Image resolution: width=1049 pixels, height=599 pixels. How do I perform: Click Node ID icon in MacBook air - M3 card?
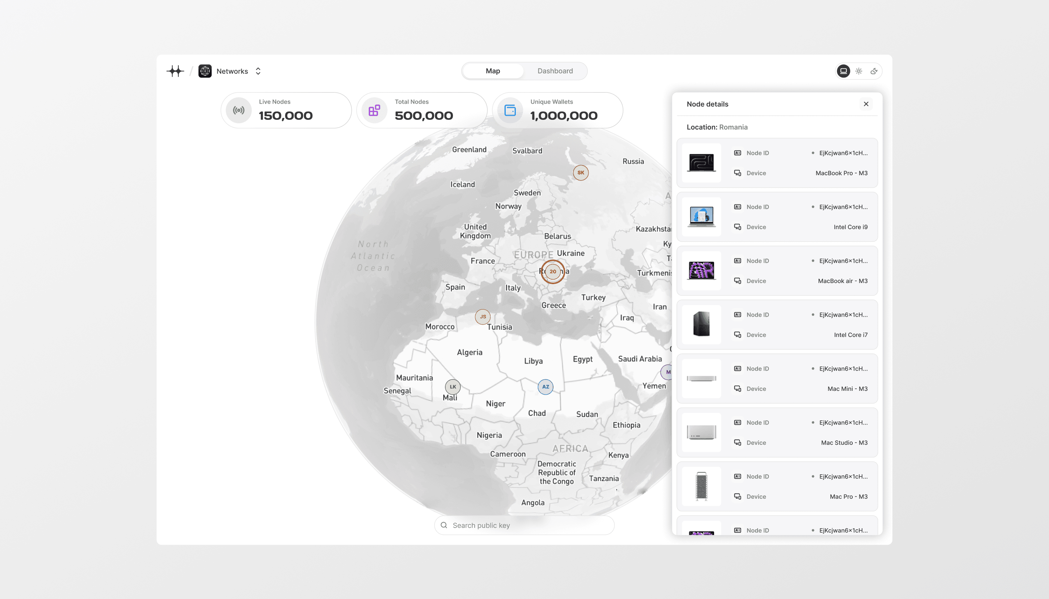click(x=738, y=261)
